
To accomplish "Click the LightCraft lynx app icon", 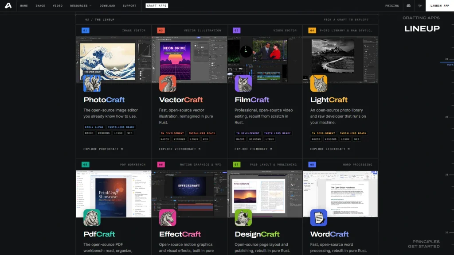I will 319,83.
